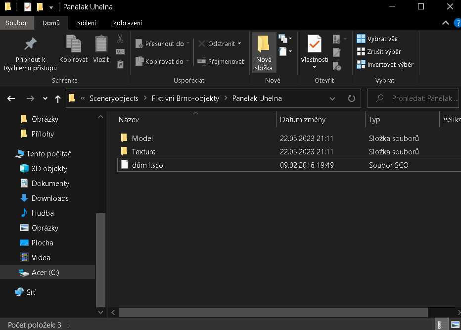Create a new folder with Nová složka
Image resolution: width=461 pixels, height=330 pixels.
264,53
